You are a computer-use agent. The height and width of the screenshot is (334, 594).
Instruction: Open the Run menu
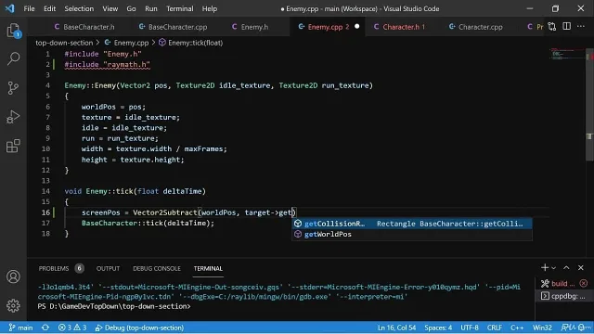[x=150, y=8]
